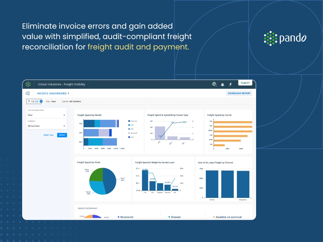
Task: Click the Recovered legend item
Action: pyautogui.click(x=126, y=217)
